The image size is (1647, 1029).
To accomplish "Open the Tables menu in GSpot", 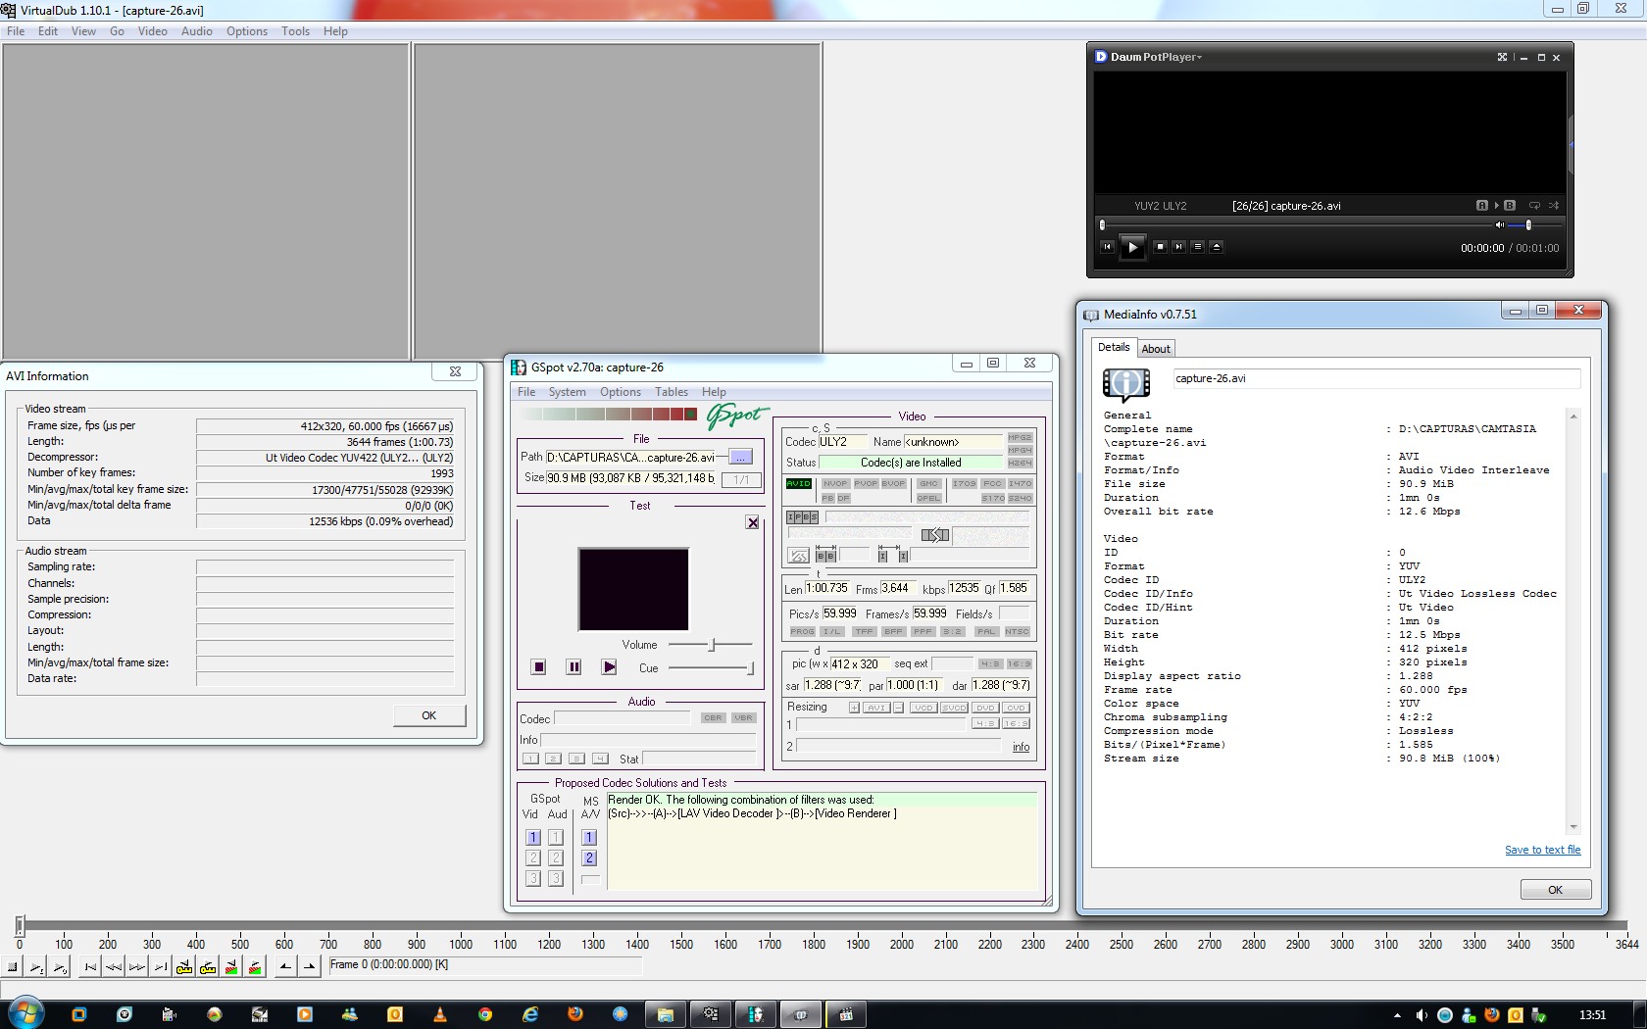I will (671, 392).
